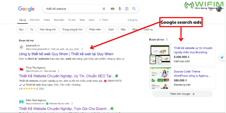Click the kienvua.com domain text
Image resolution: width=226 pixels, height=113 pixels.
(x=182, y=61)
